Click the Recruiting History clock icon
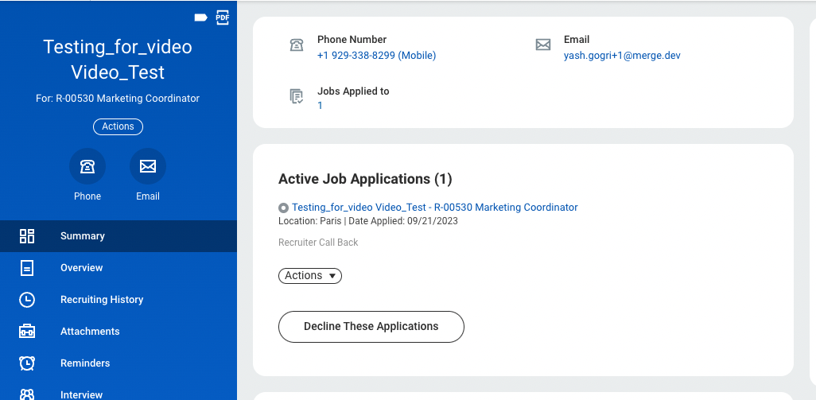 27,300
